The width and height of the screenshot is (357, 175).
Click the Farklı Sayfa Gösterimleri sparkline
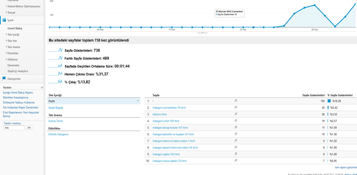coord(55,58)
